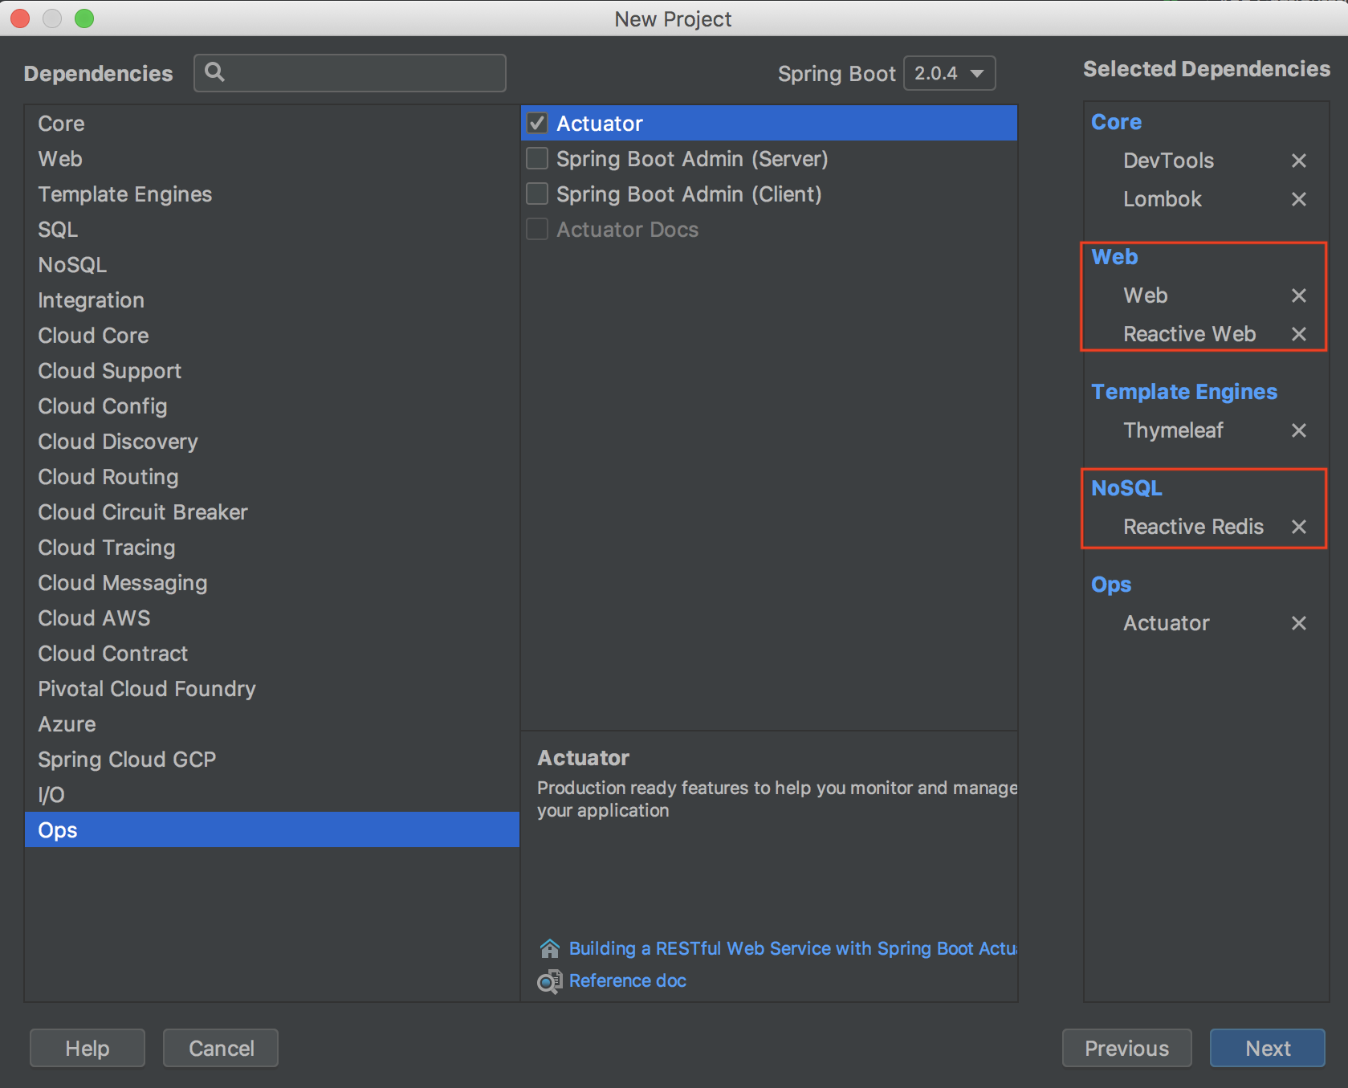The image size is (1348, 1088).
Task: Select the Cloud Messaging category
Action: tap(272, 583)
